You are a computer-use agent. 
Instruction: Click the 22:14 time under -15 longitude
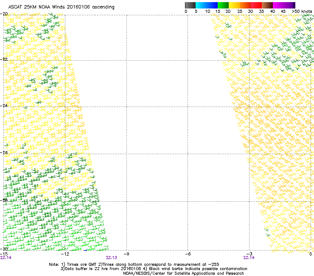tap(6, 258)
